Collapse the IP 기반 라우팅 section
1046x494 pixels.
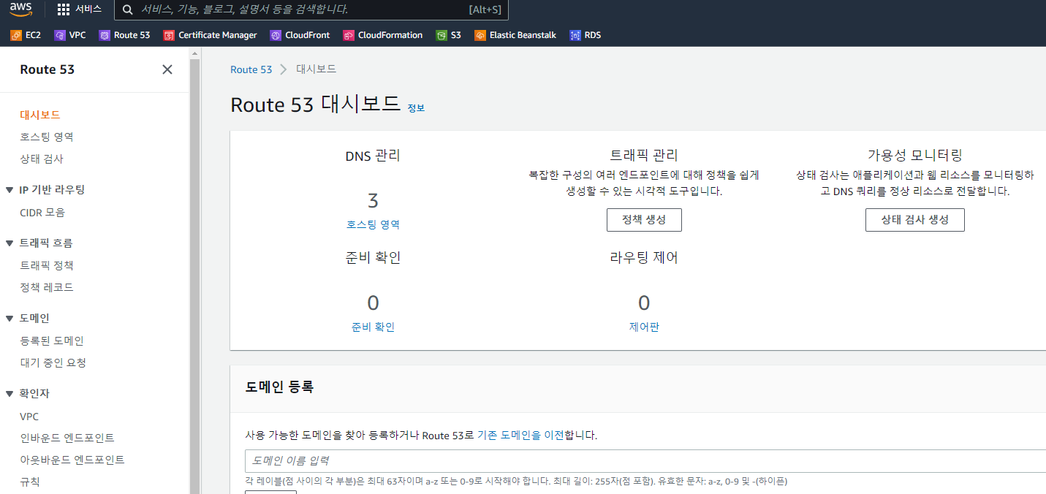tap(10, 190)
